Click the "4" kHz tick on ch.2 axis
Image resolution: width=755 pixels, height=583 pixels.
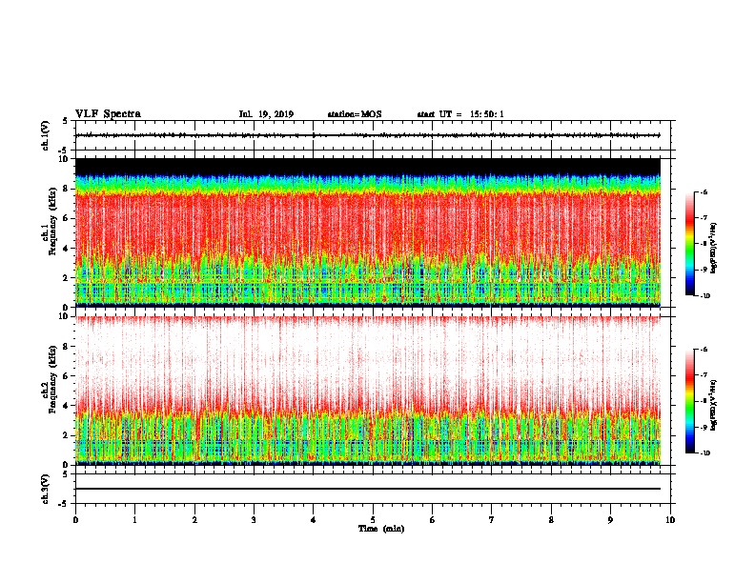(x=66, y=406)
